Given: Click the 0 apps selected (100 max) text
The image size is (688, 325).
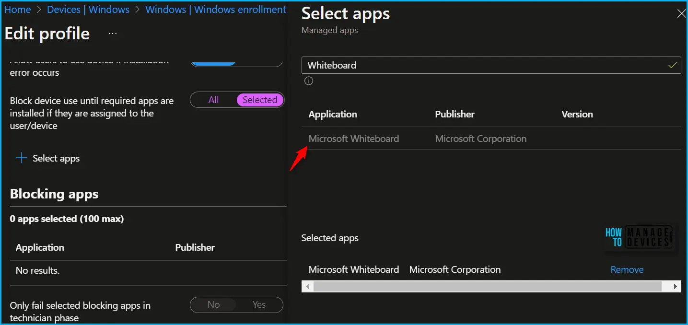Looking at the screenshot, I should tap(67, 219).
